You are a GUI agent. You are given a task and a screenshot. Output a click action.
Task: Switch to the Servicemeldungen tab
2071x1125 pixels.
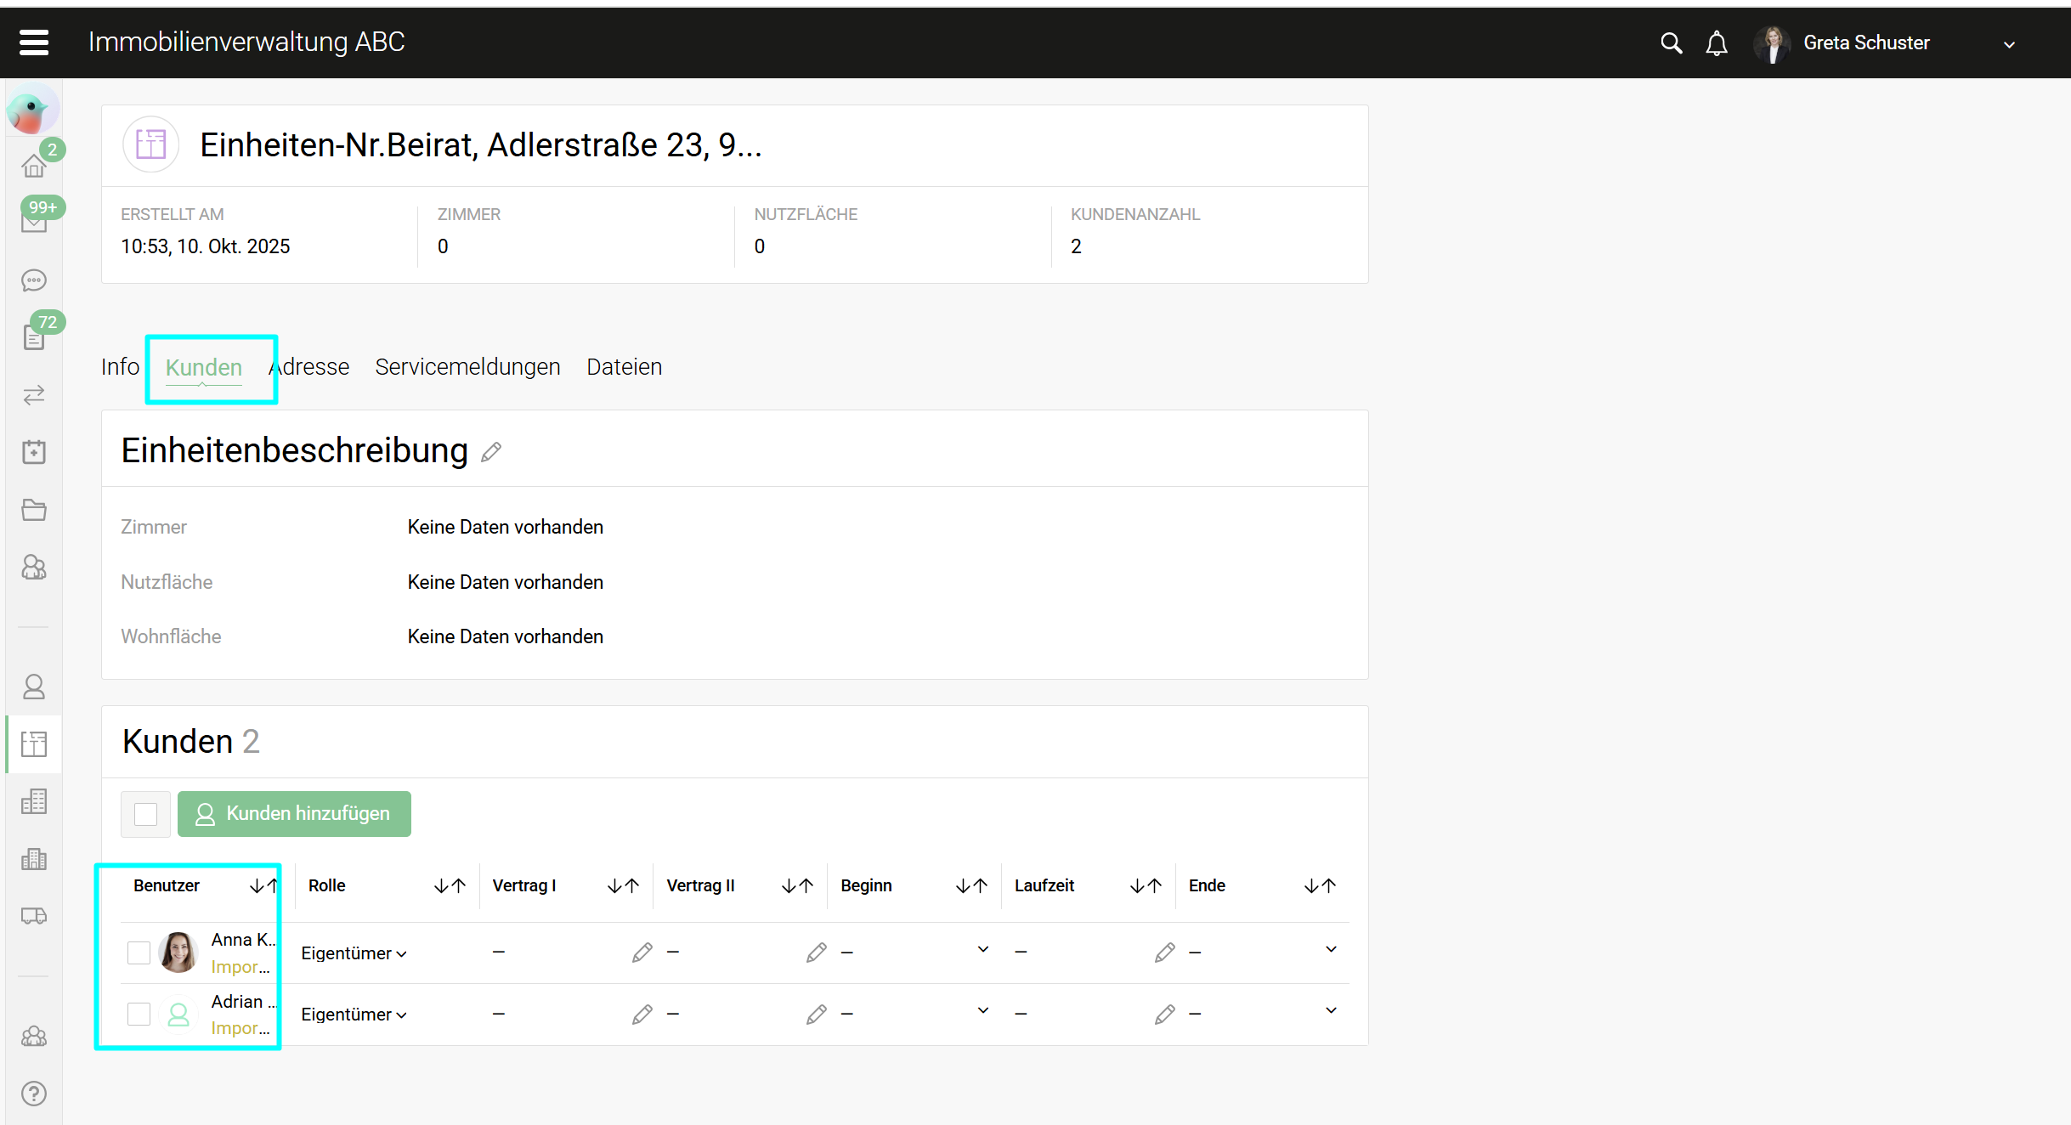[x=467, y=367]
